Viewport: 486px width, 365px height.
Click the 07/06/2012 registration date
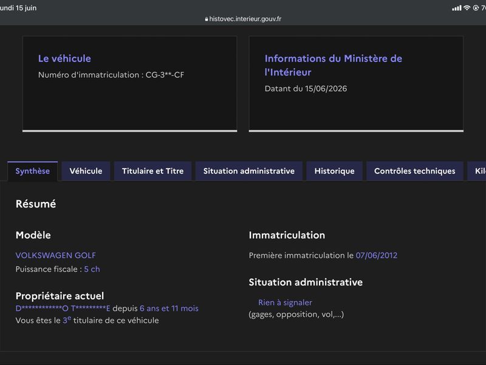[x=376, y=255]
